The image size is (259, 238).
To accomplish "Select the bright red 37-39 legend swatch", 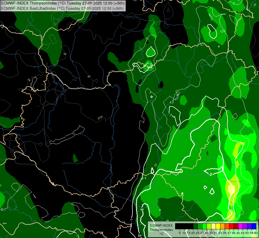I will click(x=231, y=226).
